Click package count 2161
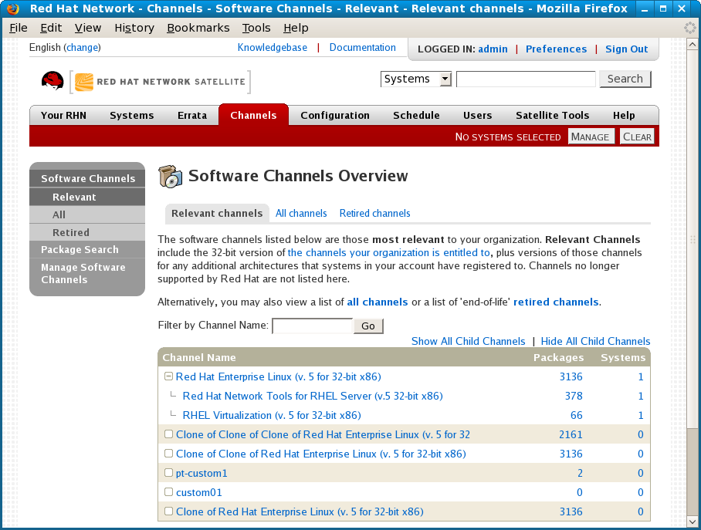Image resolution: width=701 pixels, height=530 pixels. pyautogui.click(x=571, y=434)
